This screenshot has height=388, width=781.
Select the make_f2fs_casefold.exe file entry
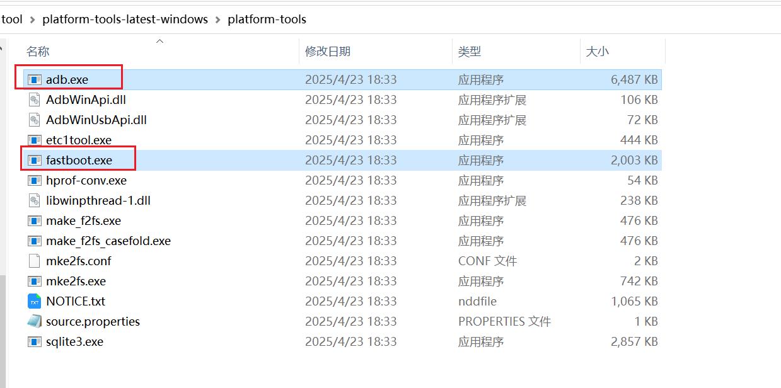pos(107,241)
